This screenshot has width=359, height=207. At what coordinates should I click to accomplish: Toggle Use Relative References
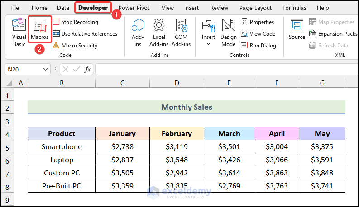click(x=85, y=34)
